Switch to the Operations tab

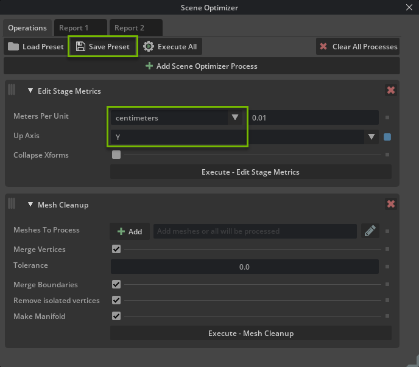(27, 28)
